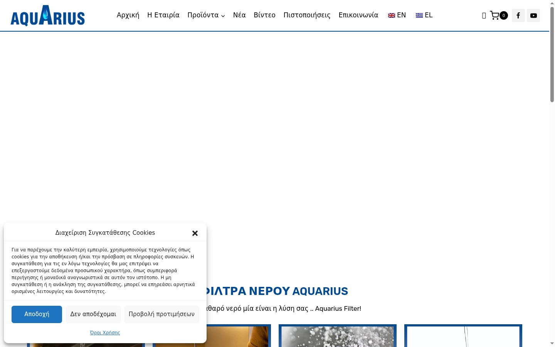Click the Aquarius logo

click(47, 15)
